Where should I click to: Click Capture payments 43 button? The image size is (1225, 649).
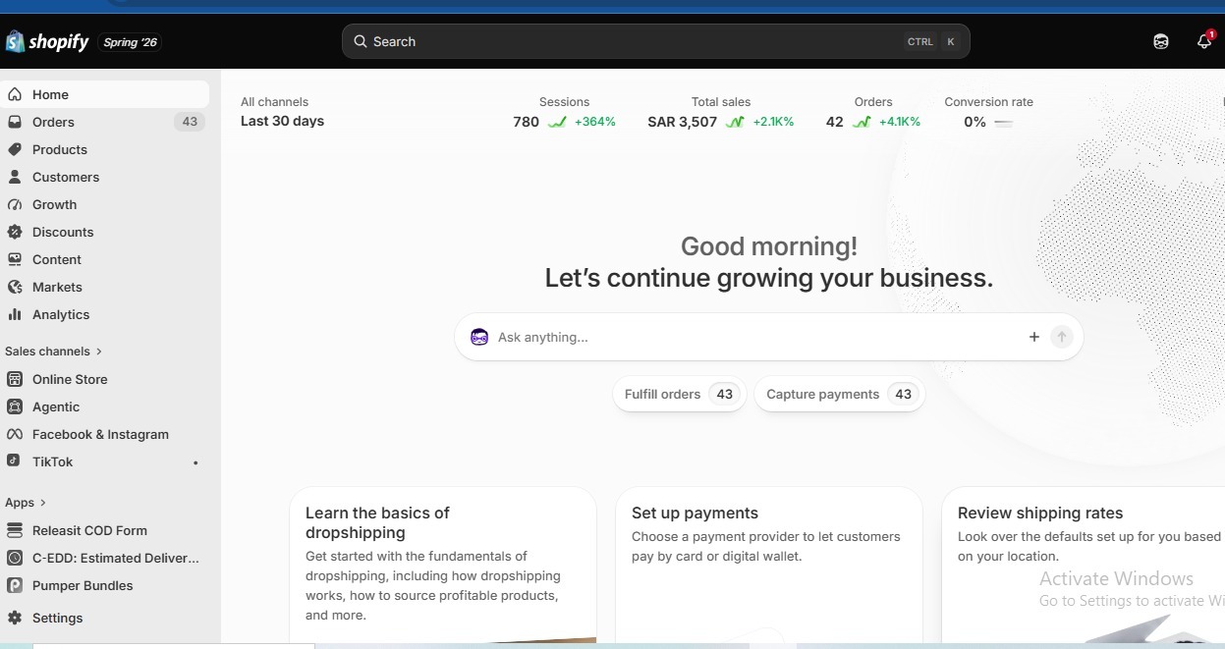coord(839,394)
